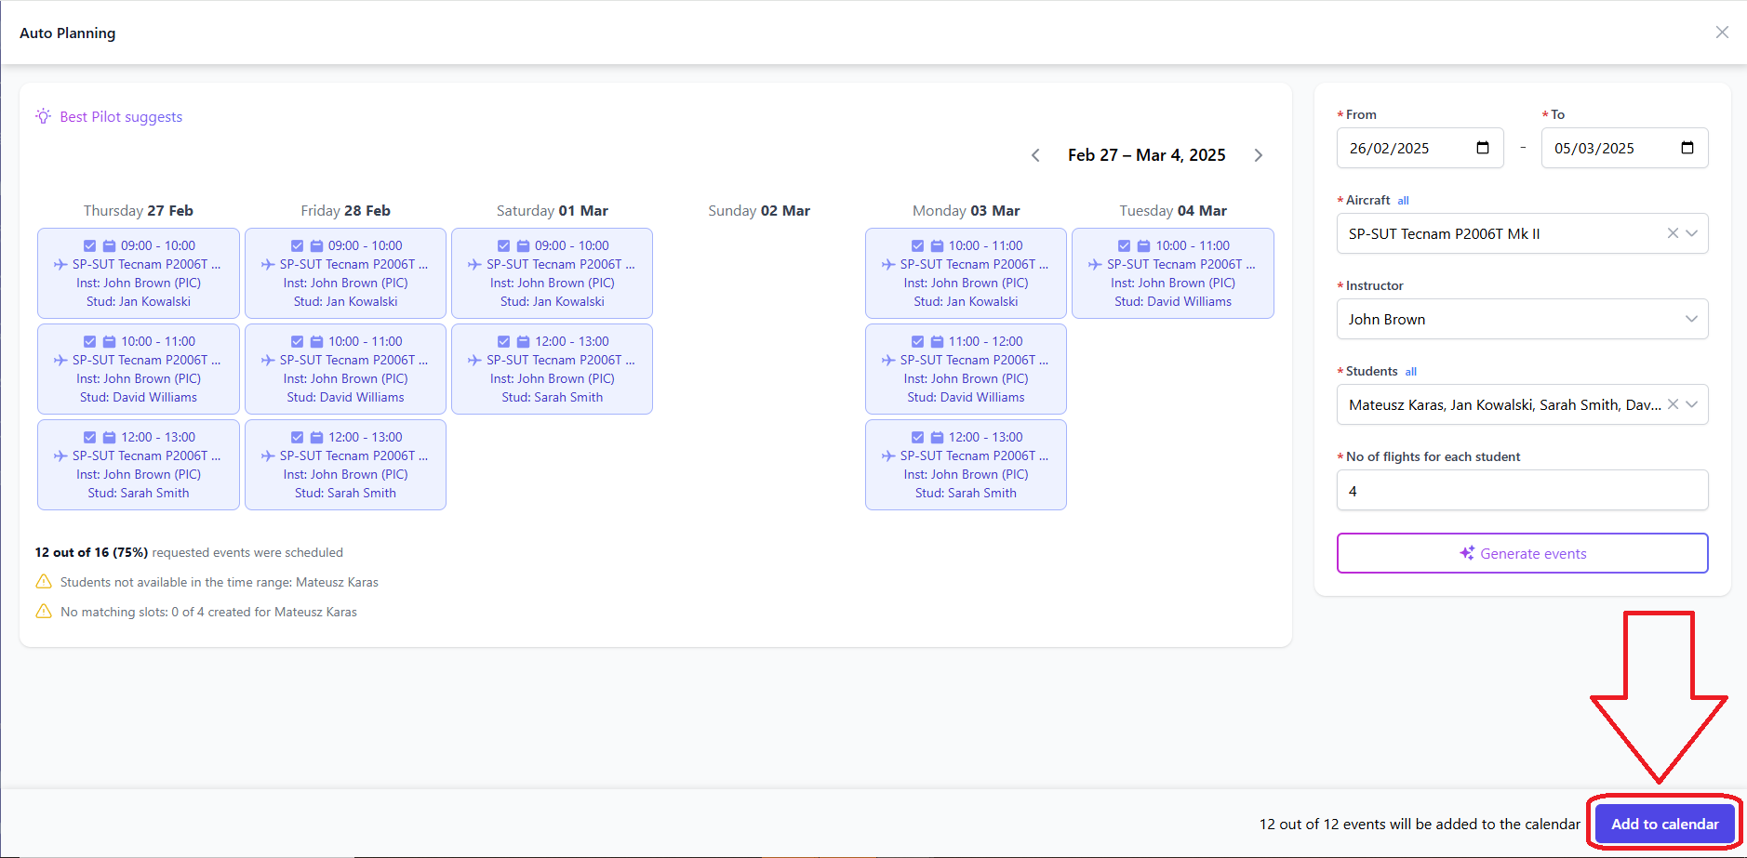This screenshot has width=1747, height=858.
Task: Click airplane icon on Monday 12:00 event
Action: click(x=888, y=455)
